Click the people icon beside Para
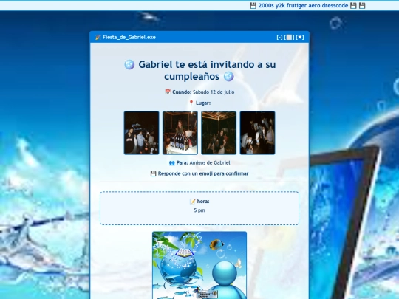Viewport: 399px width, 299px height. [x=172, y=162]
